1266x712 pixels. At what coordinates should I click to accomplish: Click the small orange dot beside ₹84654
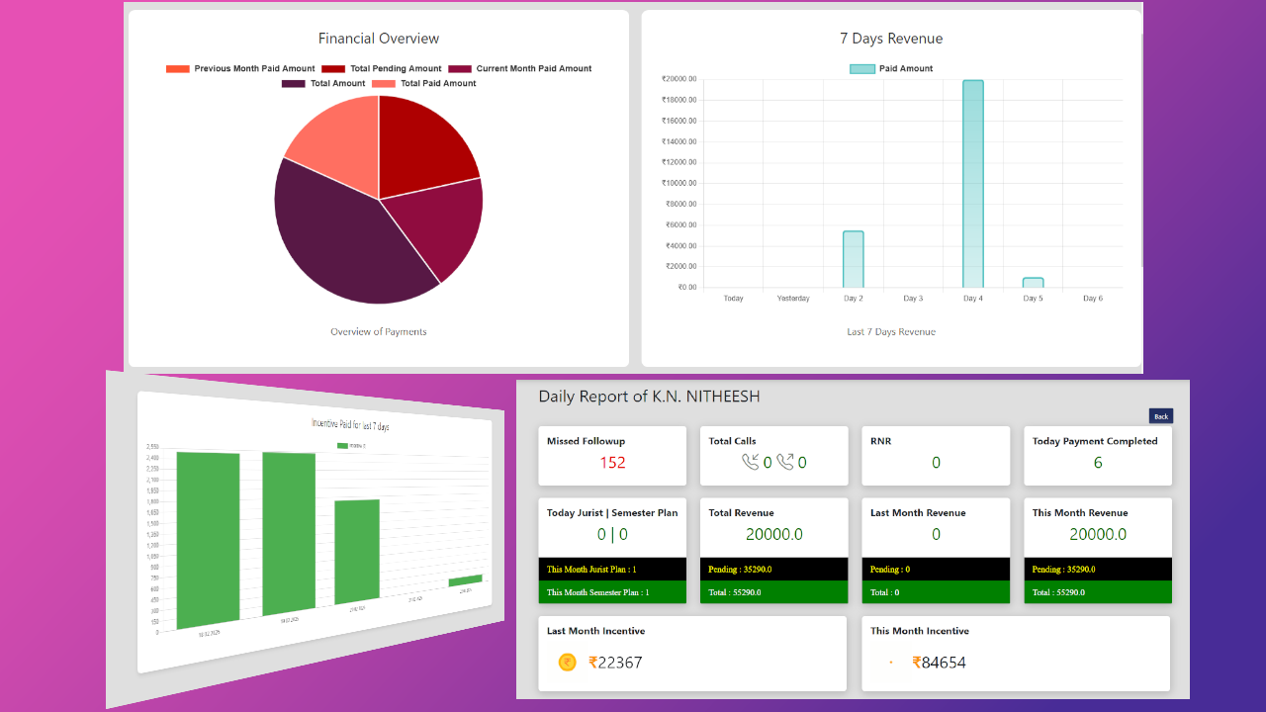(891, 663)
